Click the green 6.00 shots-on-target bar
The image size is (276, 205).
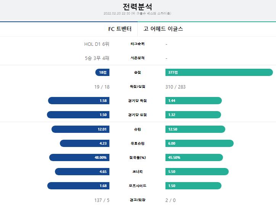pyautogui.click(x=199, y=143)
